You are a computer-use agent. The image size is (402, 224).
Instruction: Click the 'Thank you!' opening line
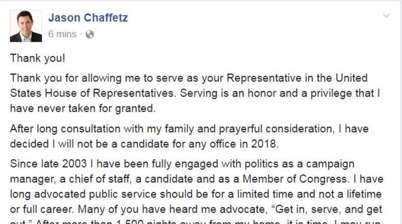(x=38, y=58)
